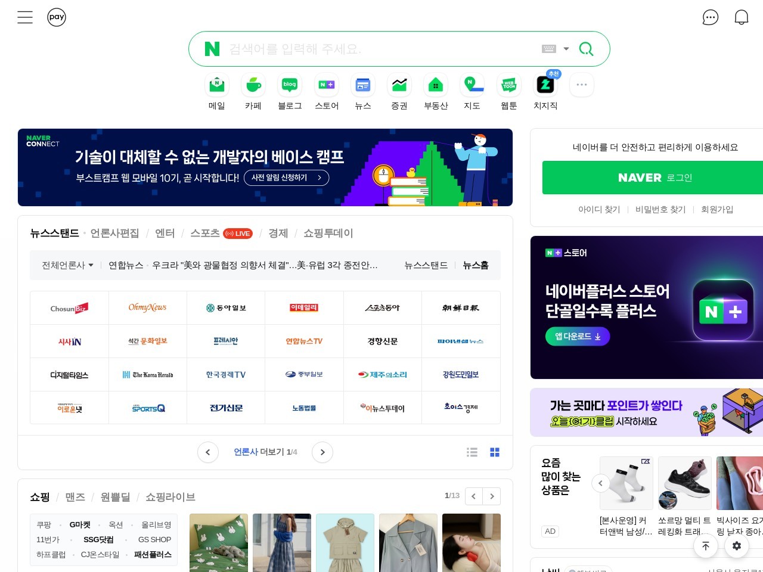Open The Korea Herald press logo

[147, 375]
